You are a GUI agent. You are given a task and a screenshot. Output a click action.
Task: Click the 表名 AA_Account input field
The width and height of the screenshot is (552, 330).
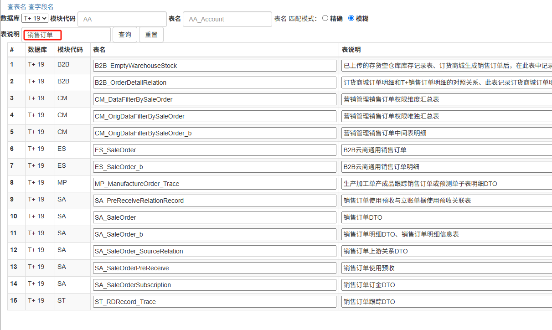tap(227, 19)
